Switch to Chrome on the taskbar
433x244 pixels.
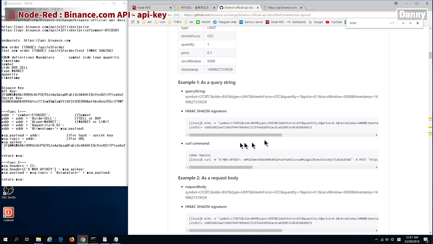click(x=83, y=240)
